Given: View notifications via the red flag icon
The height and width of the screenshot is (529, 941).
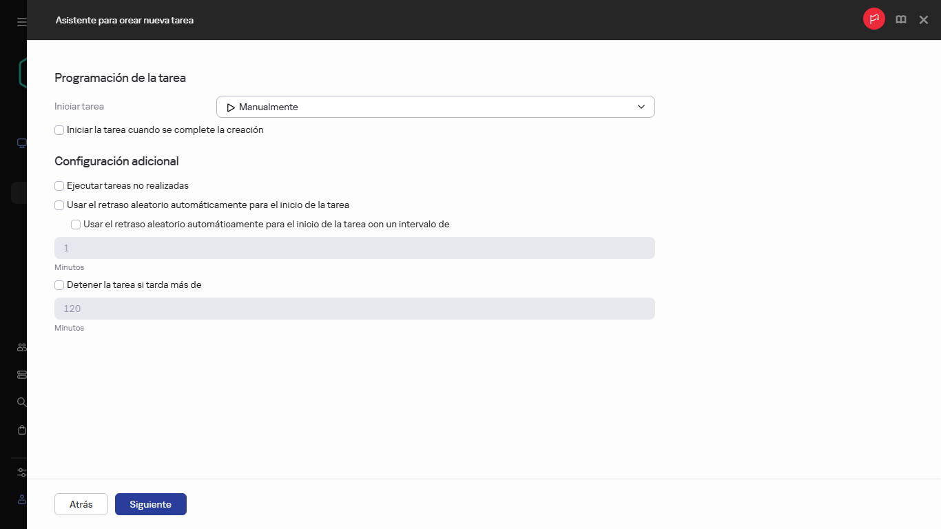Looking at the screenshot, I should pyautogui.click(x=873, y=19).
